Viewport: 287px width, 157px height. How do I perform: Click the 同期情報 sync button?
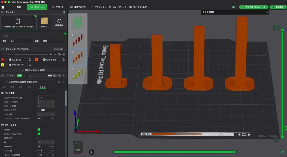point(59,22)
